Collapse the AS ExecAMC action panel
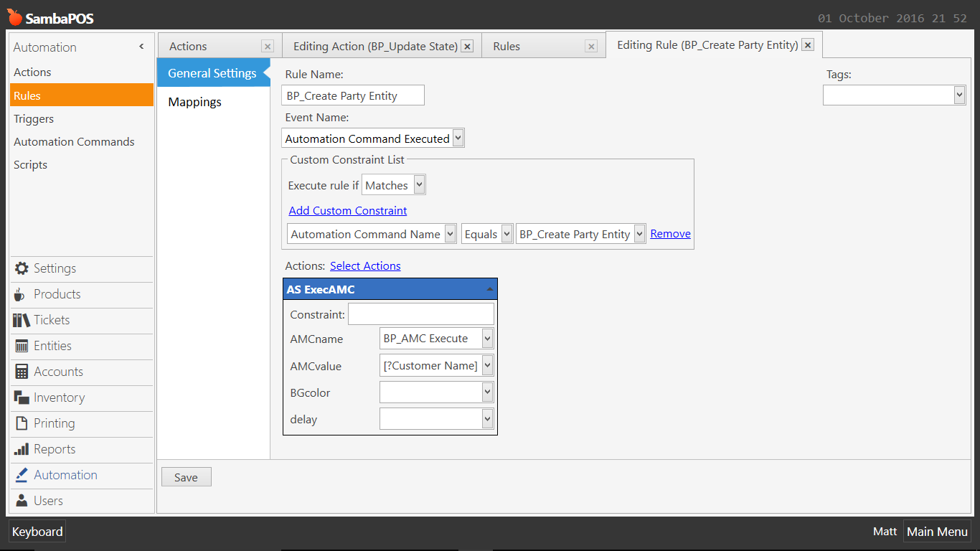The image size is (980, 551). (489, 289)
